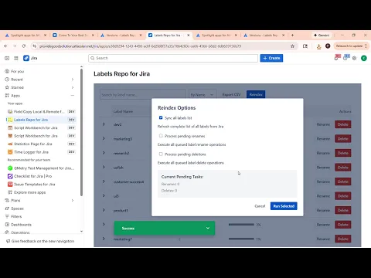Expand the product1 label row
This screenshot has width=371, height=278.
[x=104, y=210]
